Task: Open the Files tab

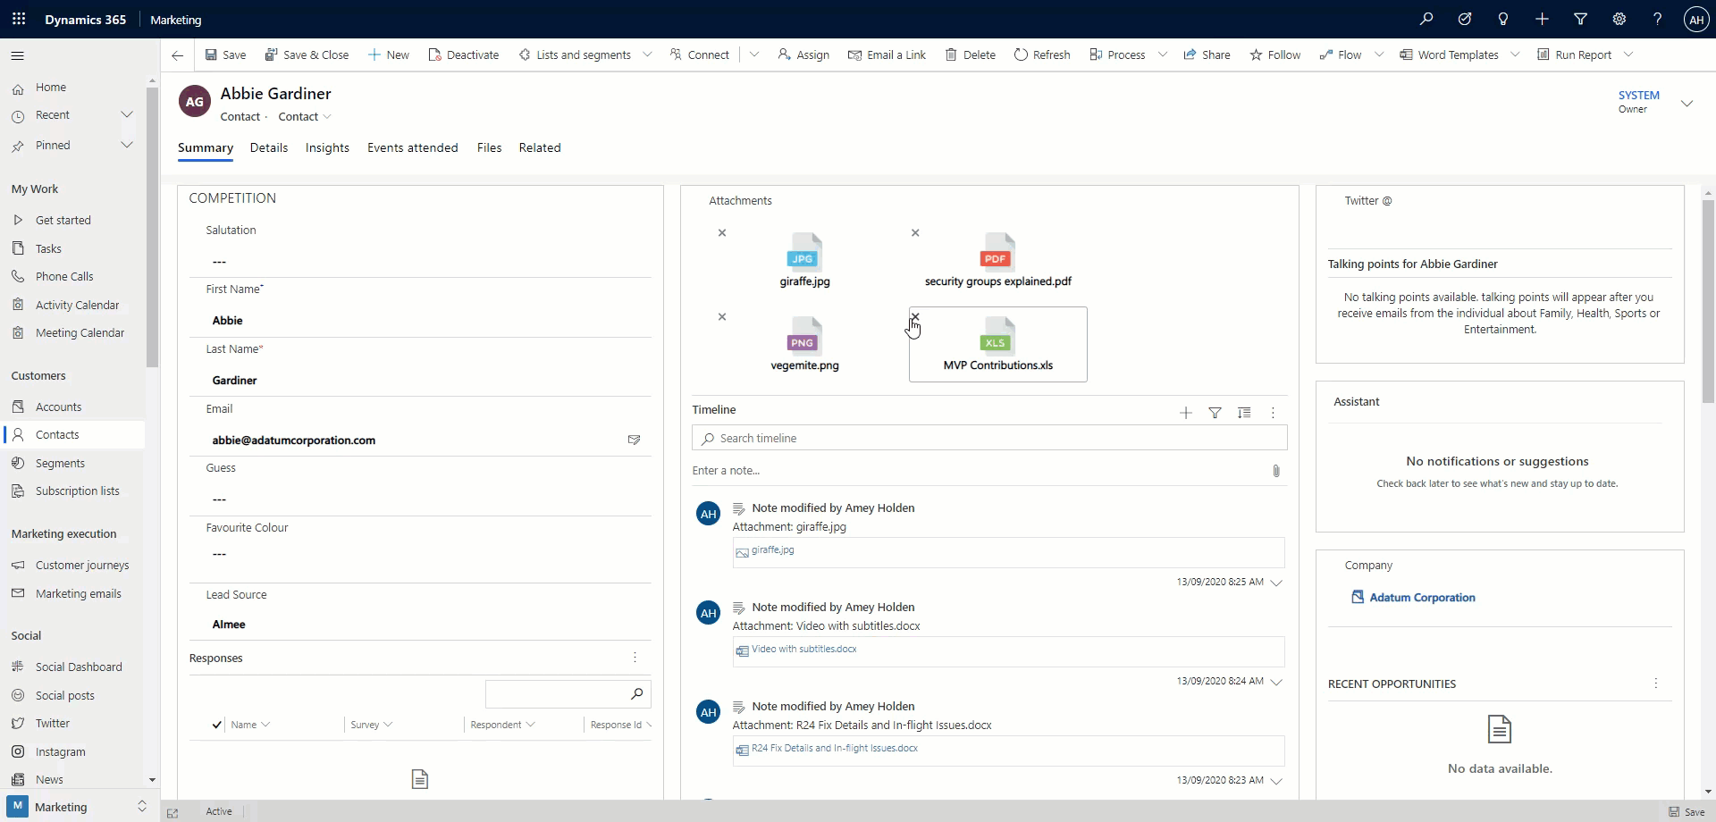Action: coord(489,148)
